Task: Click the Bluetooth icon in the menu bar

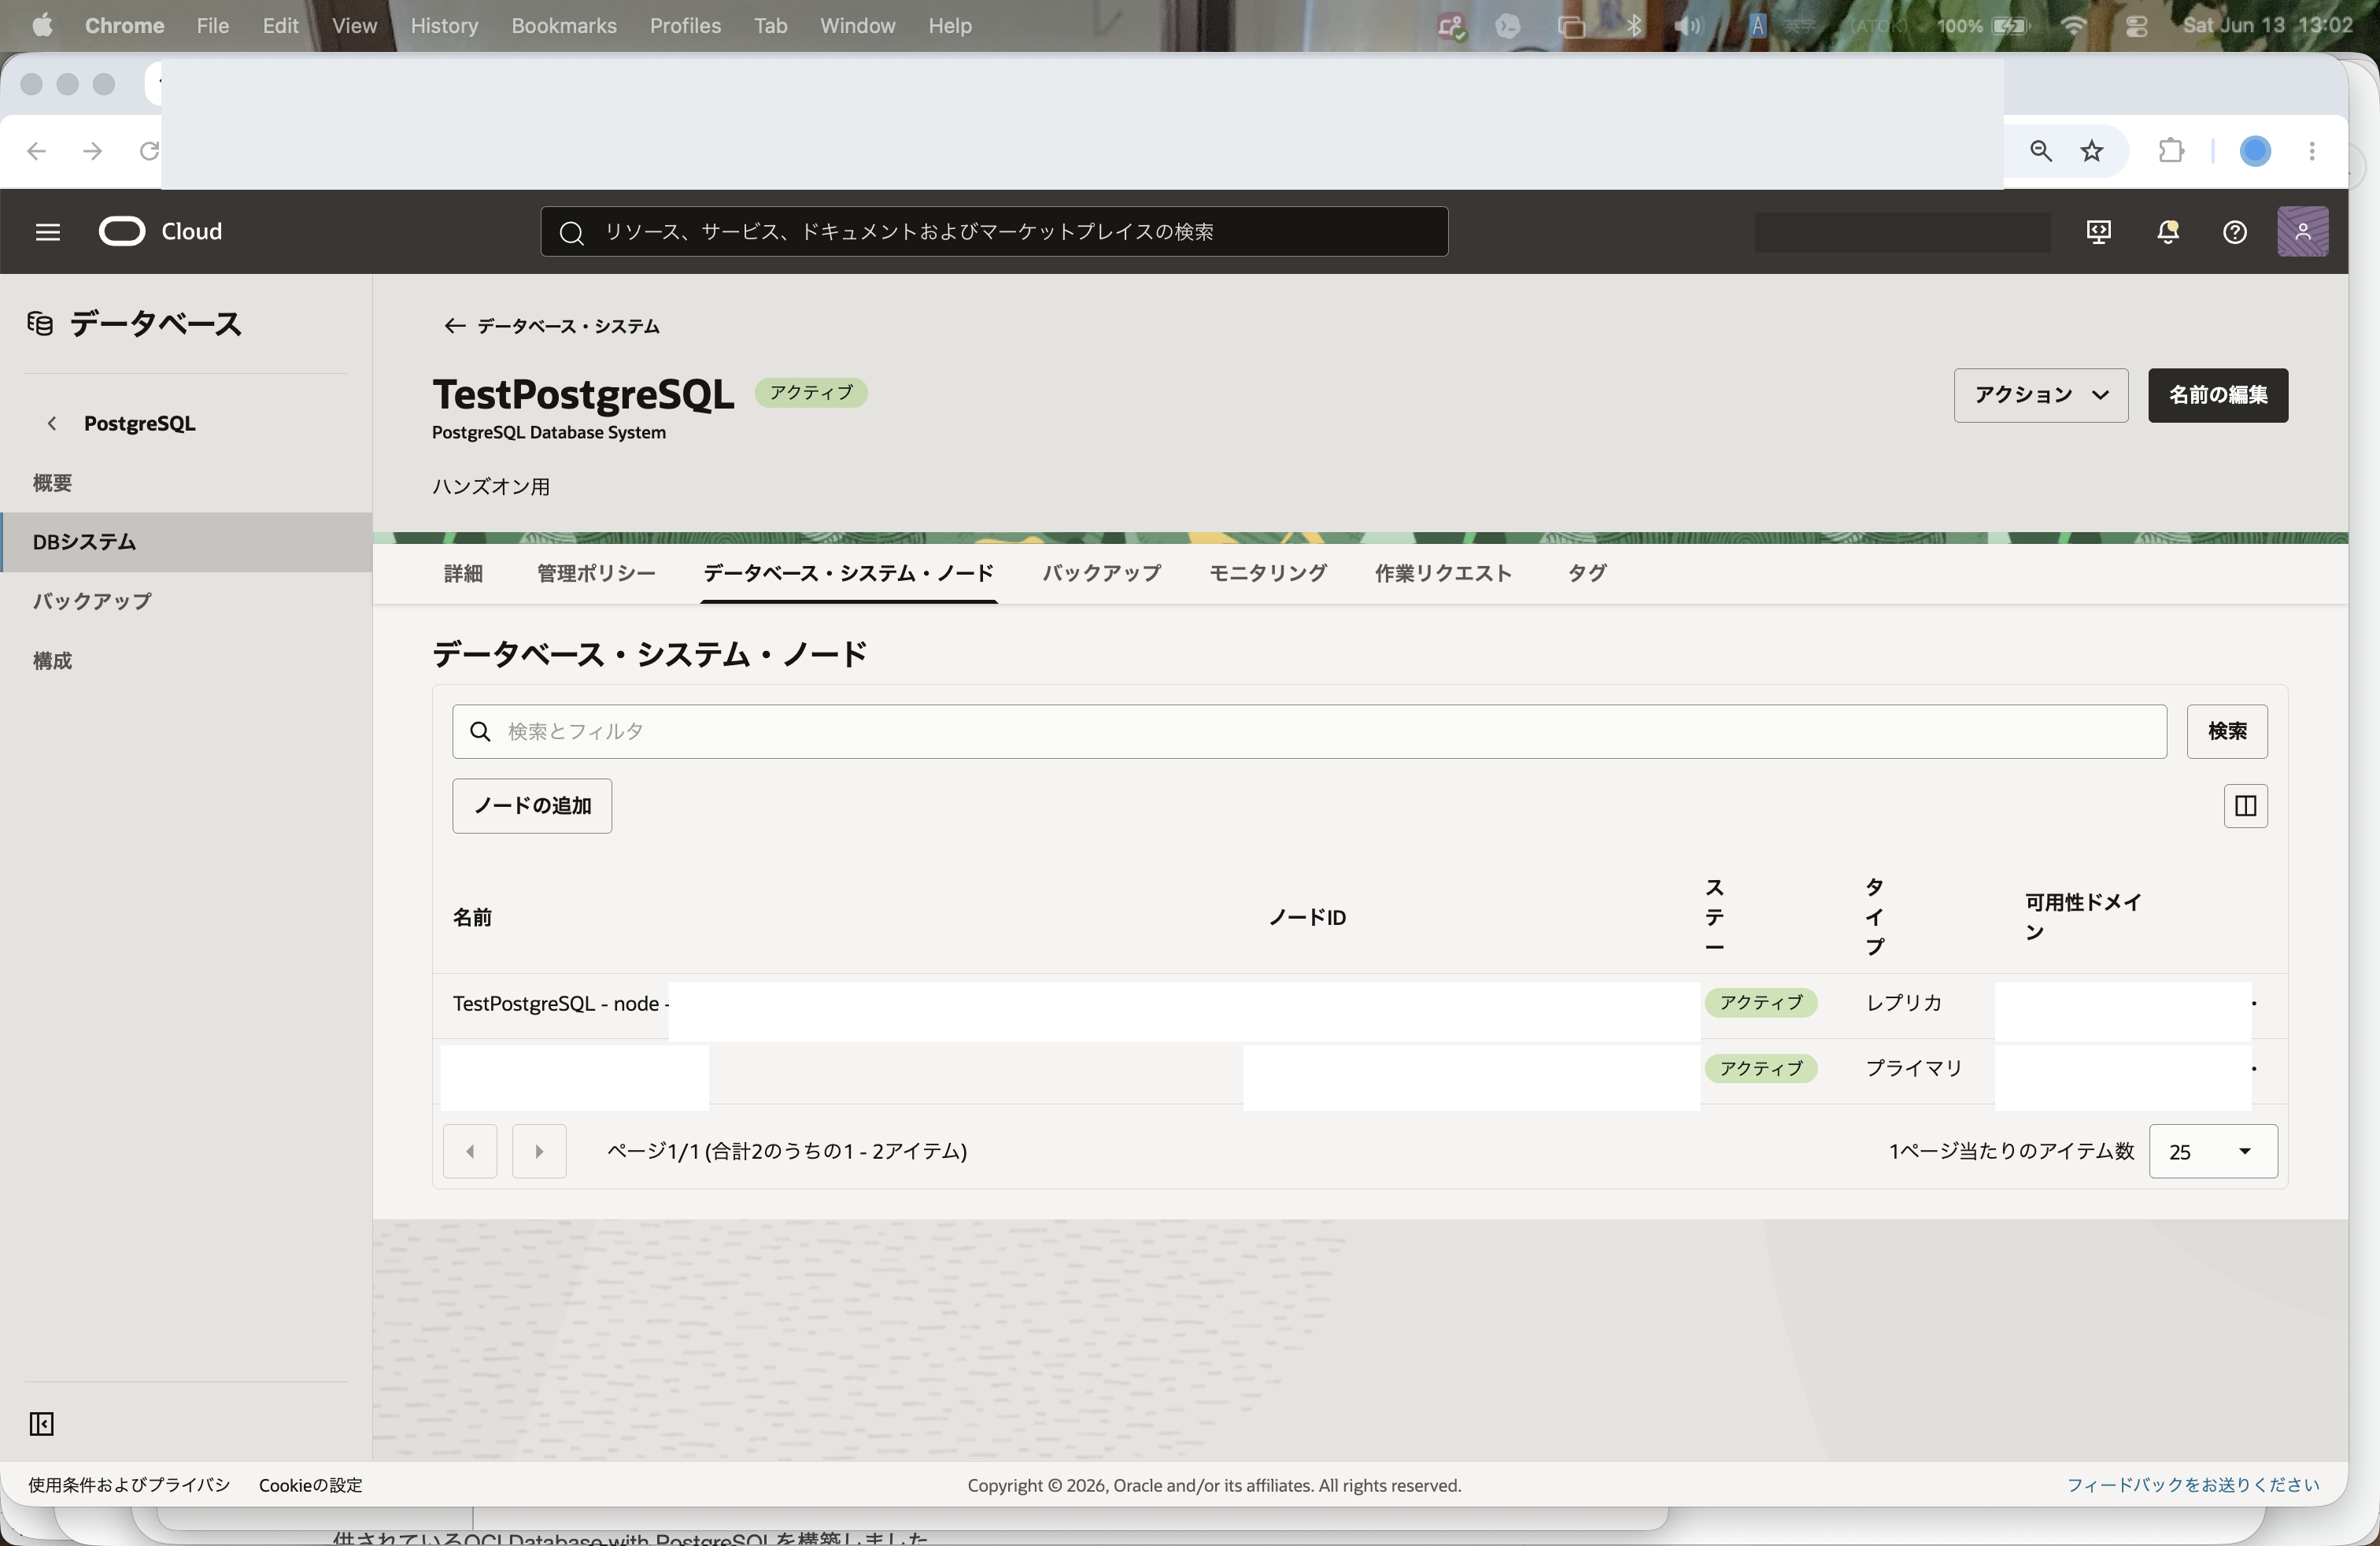Action: click(1634, 25)
